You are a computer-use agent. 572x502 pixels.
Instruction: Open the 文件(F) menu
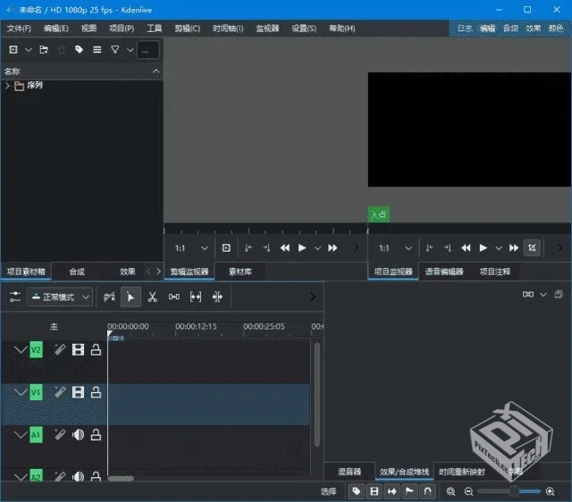coord(19,29)
